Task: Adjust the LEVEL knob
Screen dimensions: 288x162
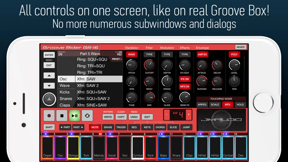Action: [234, 65]
